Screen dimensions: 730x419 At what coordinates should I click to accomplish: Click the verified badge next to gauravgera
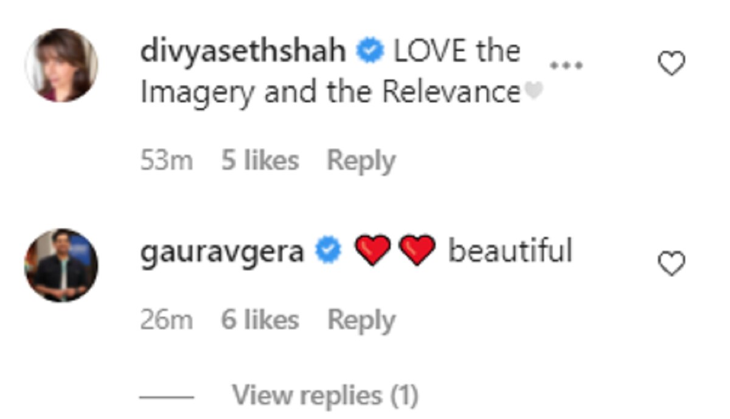(x=328, y=250)
